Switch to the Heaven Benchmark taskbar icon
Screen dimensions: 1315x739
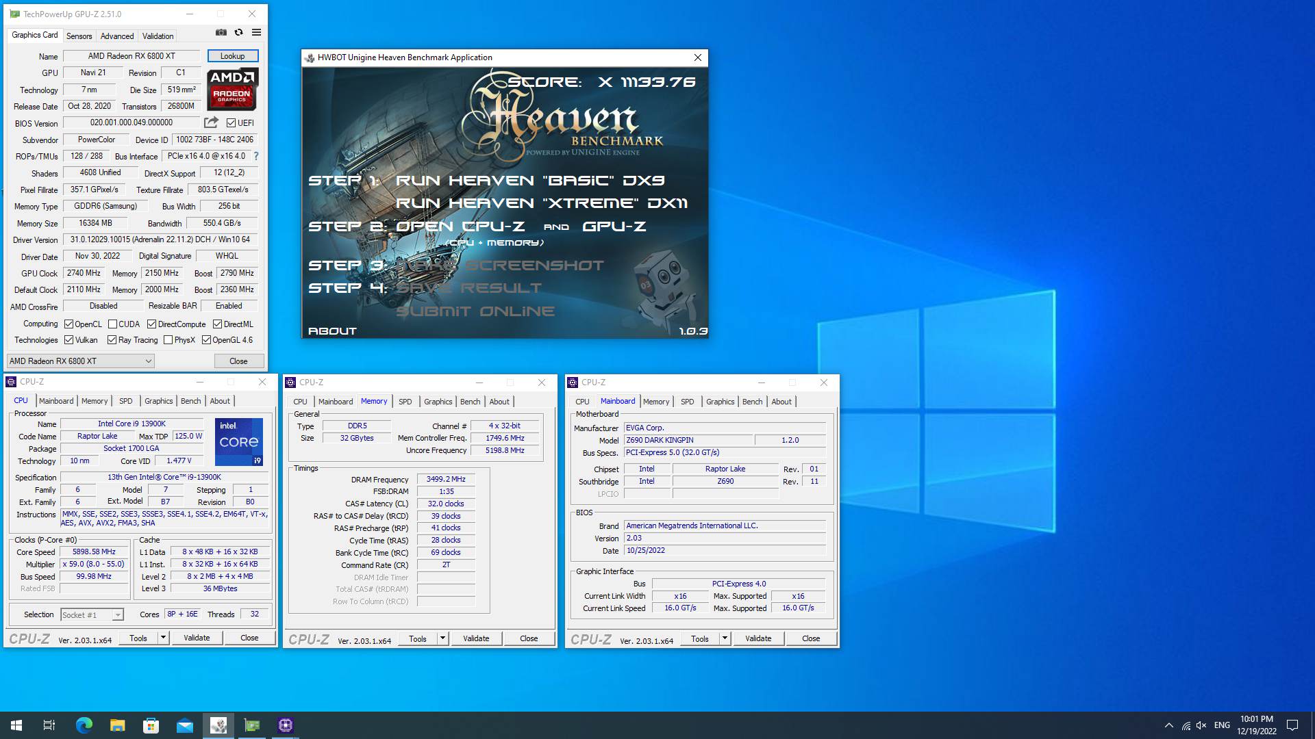point(218,725)
